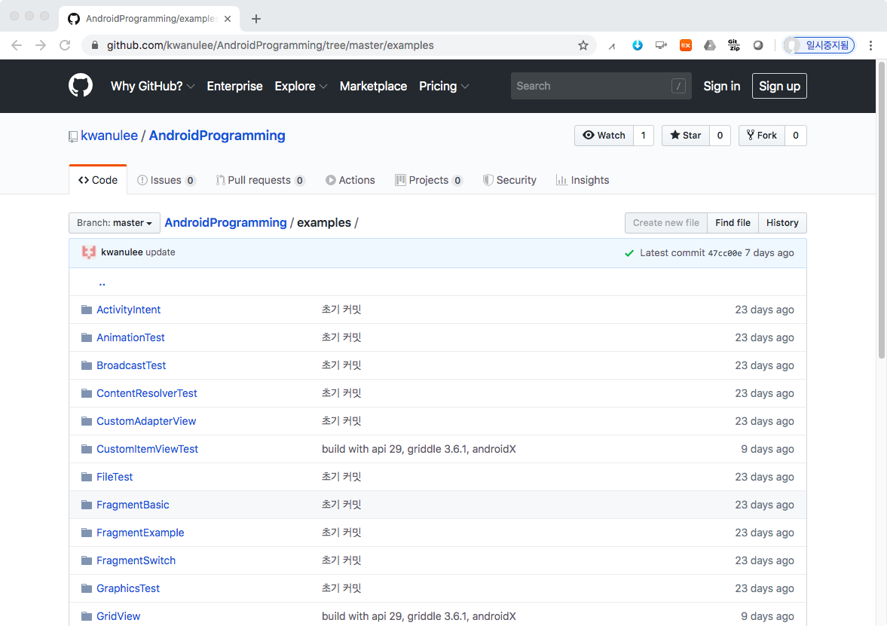Click the Sign in link

(x=721, y=86)
